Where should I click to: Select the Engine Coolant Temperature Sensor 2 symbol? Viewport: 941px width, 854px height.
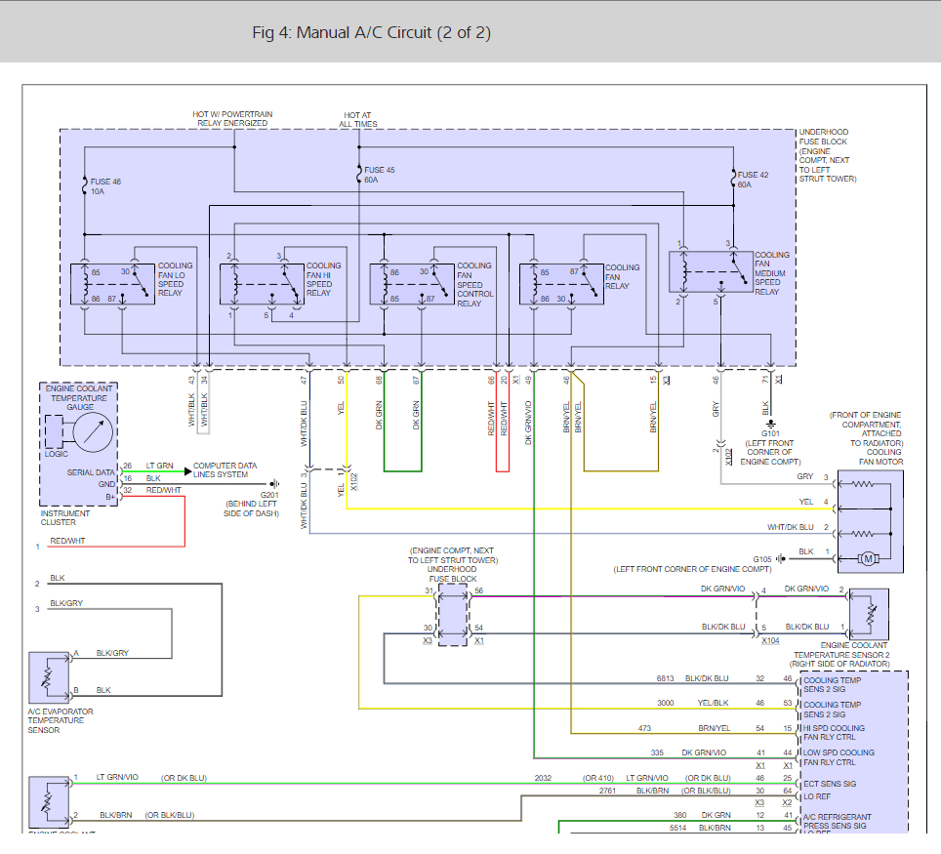[x=870, y=612]
